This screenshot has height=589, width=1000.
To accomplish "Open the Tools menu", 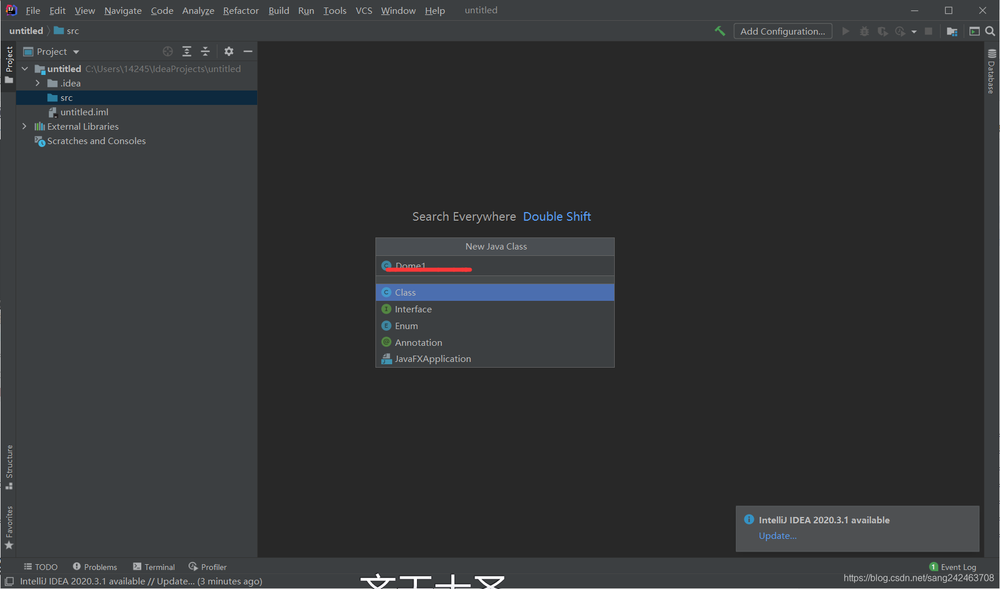I will point(335,10).
